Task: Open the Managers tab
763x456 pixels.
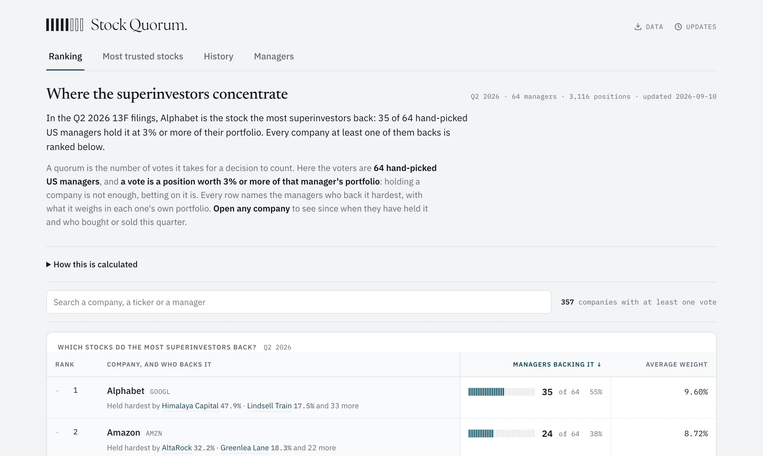Action: tap(274, 56)
